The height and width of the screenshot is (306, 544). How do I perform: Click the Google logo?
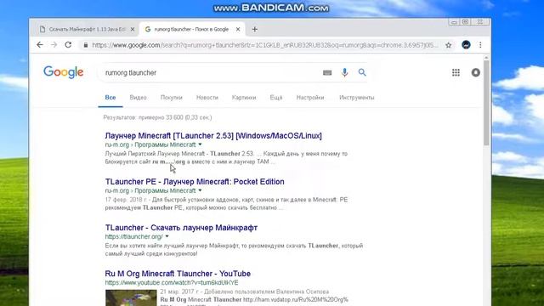pyautogui.click(x=64, y=72)
